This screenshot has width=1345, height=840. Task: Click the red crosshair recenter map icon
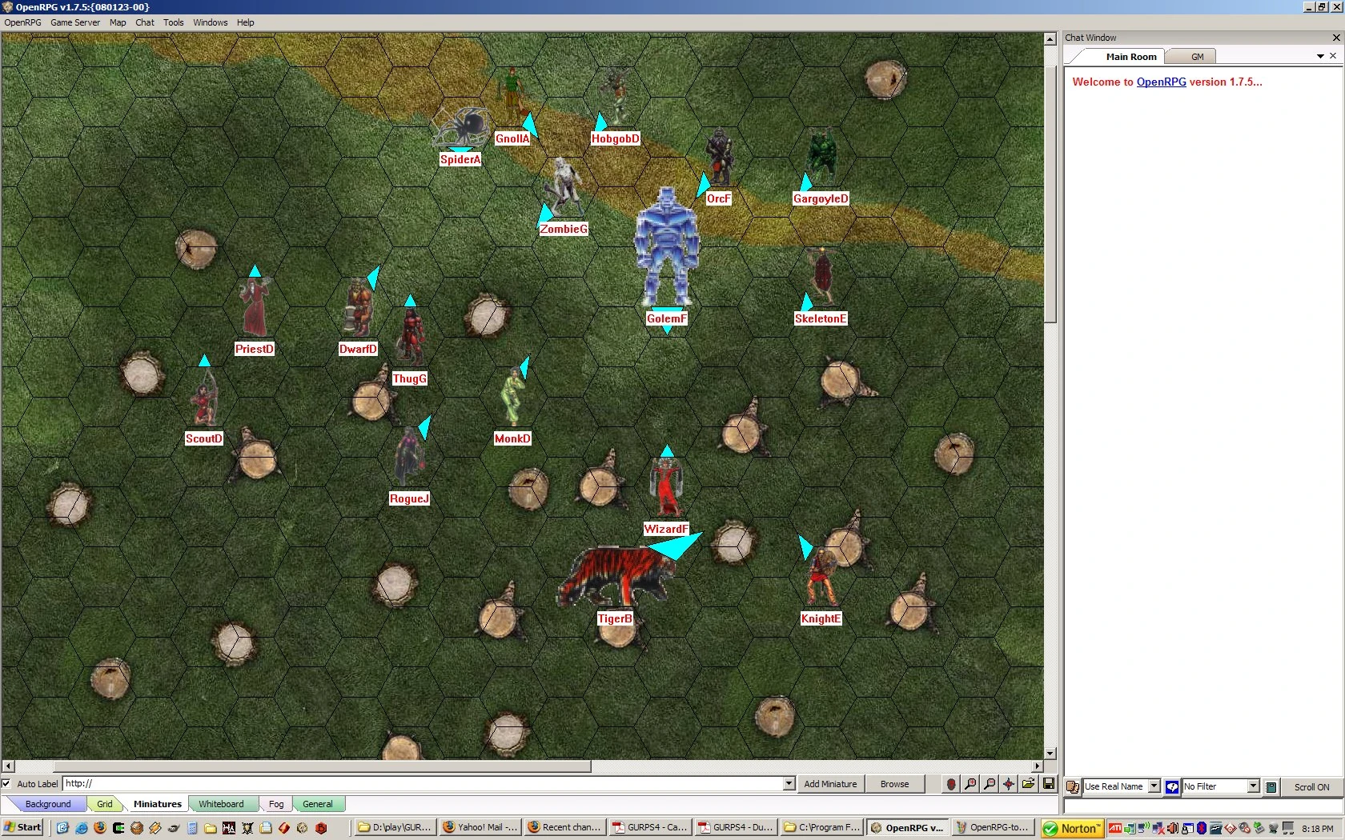pyautogui.click(x=1008, y=784)
